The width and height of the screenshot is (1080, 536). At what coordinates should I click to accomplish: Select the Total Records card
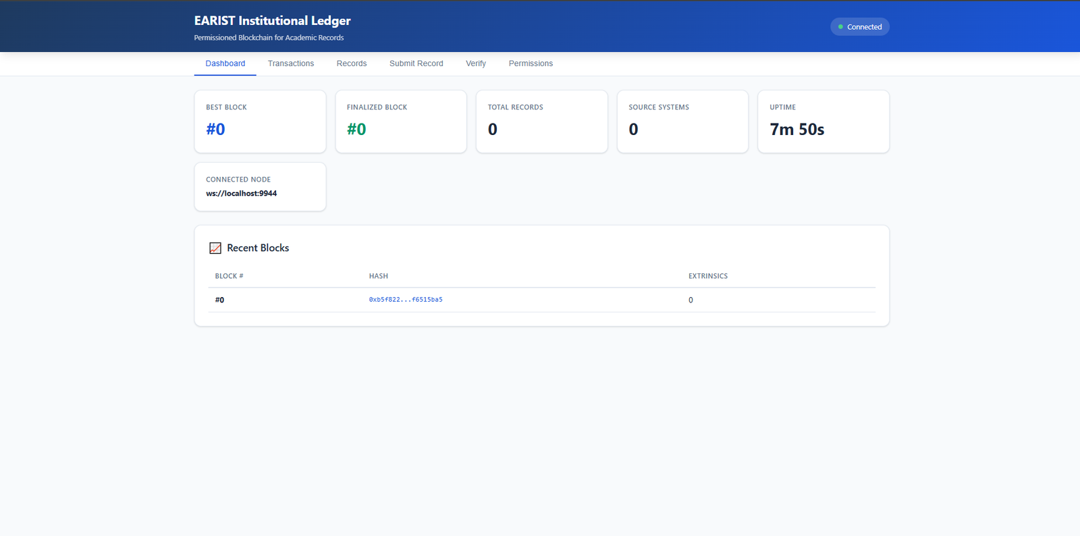click(542, 122)
